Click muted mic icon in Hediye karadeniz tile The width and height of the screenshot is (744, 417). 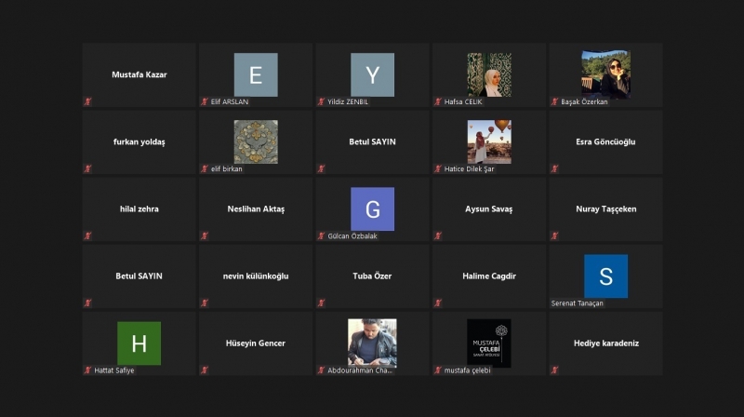point(555,370)
